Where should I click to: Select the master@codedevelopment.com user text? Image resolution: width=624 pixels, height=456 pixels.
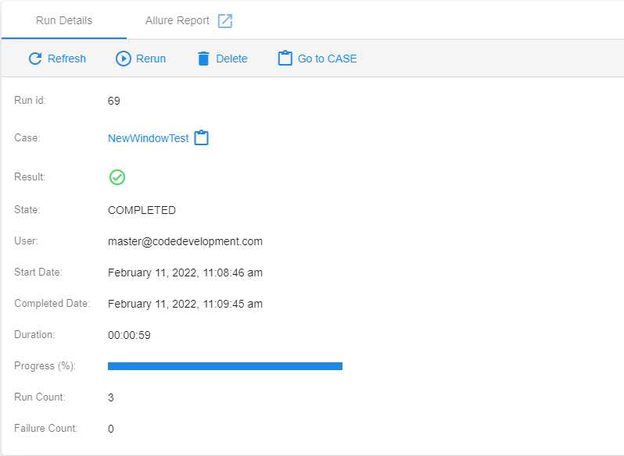pos(185,241)
